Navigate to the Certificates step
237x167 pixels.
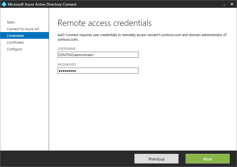pyautogui.click(x=15, y=42)
